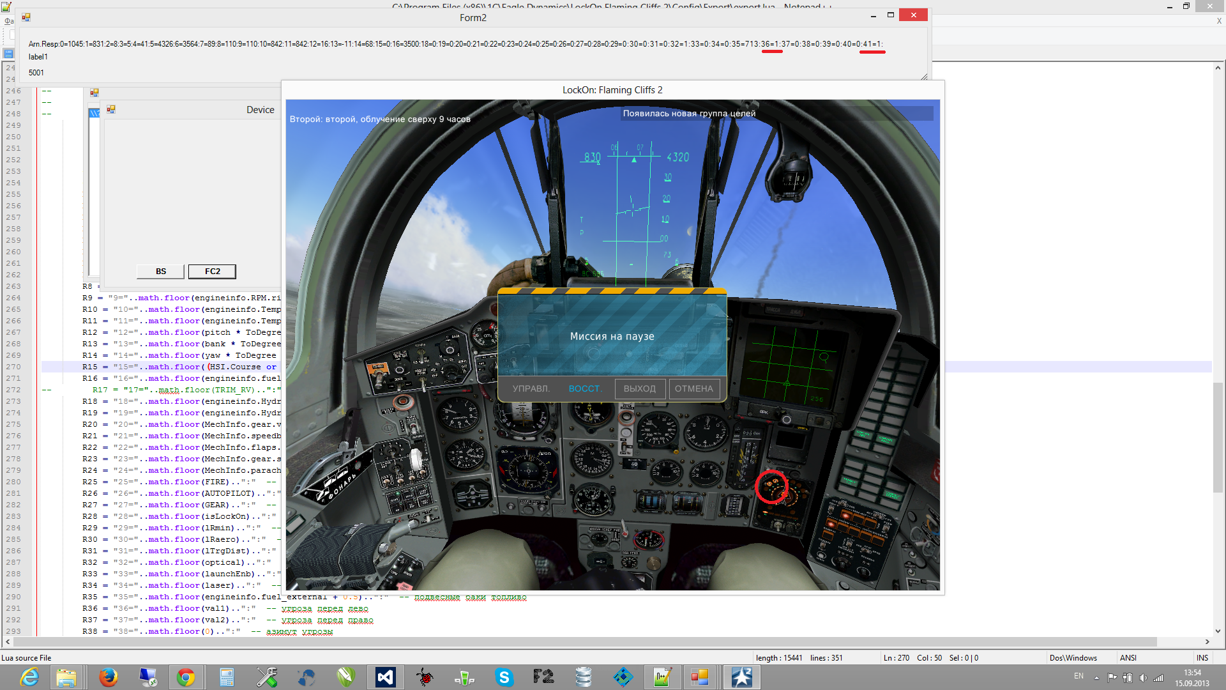Open the remote desktop computer taskbar icon

tap(148, 677)
